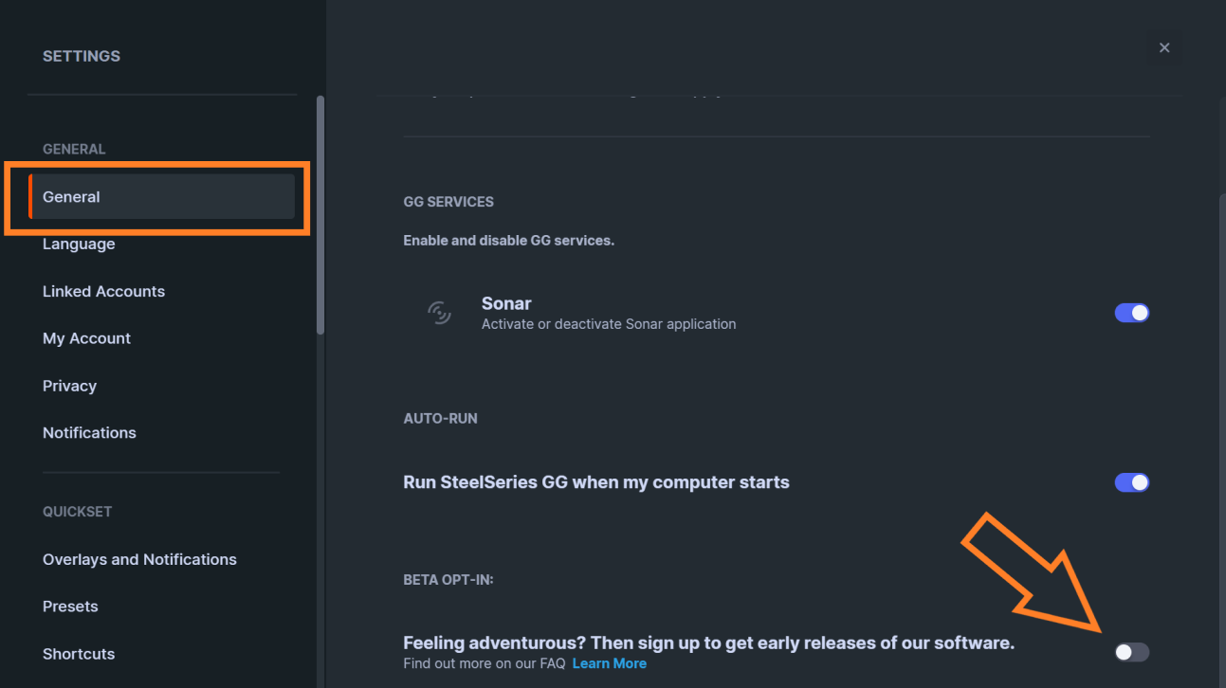The image size is (1226, 688).
Task: Open My Account settings
Action: click(x=86, y=338)
